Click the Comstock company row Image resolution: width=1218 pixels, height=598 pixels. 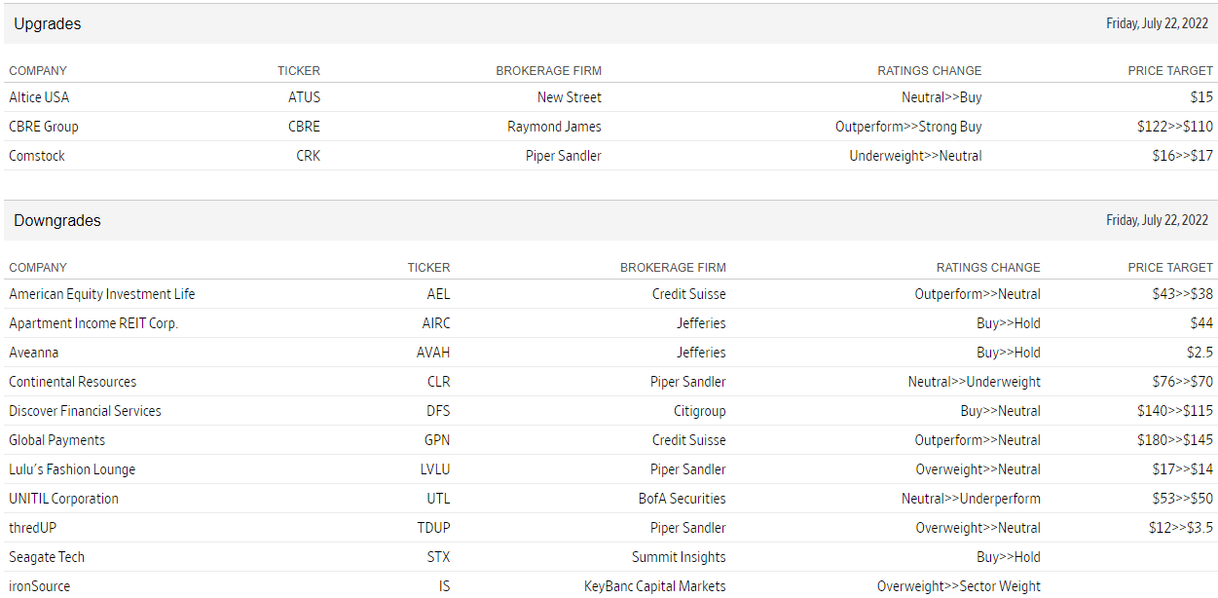(x=37, y=156)
